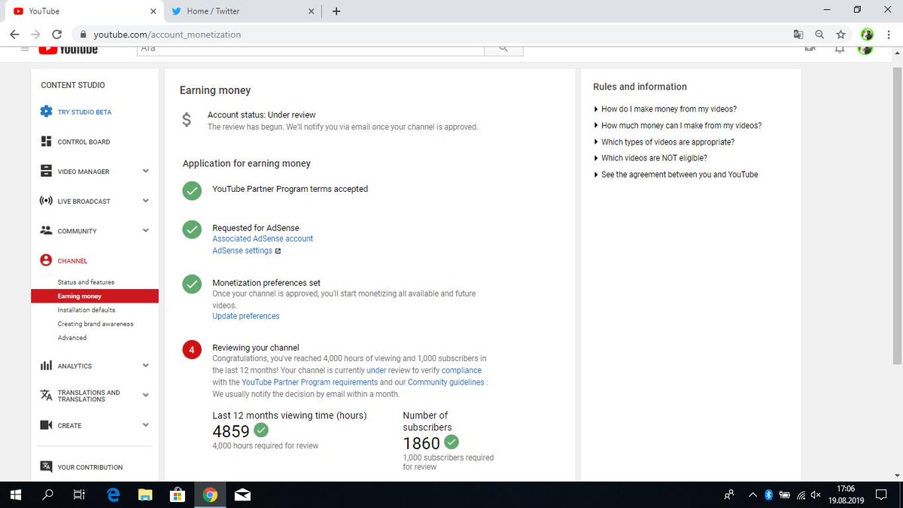Click the red step 4 circle icon
This screenshot has height=508, width=903.
click(193, 350)
